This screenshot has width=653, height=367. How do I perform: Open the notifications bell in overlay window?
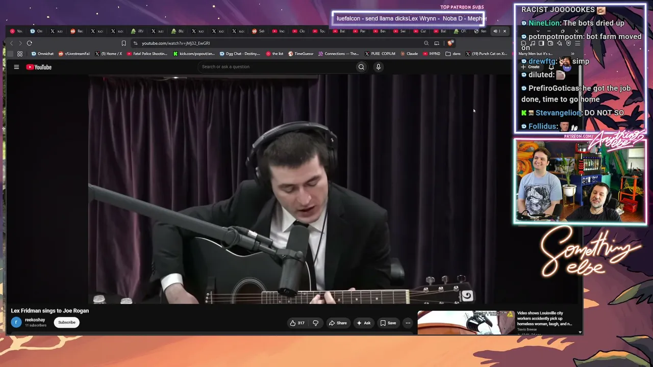tap(551, 67)
